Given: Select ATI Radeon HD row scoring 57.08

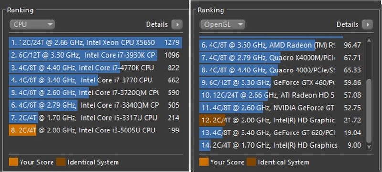Looking at the screenshot, I should pyautogui.click(x=282, y=95).
